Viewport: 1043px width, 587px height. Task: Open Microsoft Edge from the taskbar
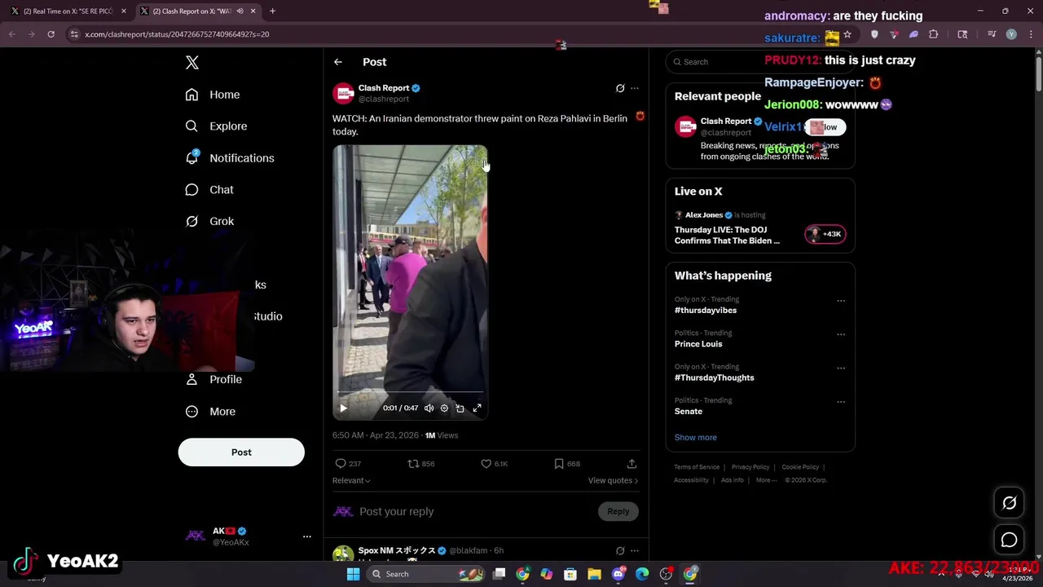[642, 574]
